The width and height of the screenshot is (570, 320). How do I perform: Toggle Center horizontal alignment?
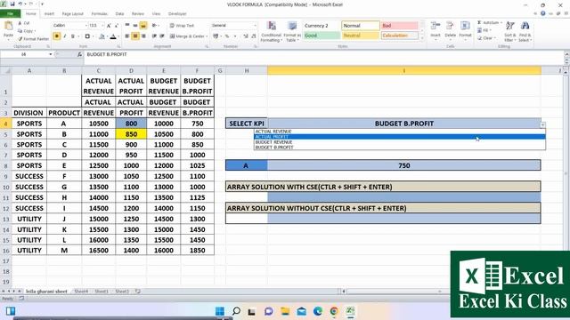point(135,36)
